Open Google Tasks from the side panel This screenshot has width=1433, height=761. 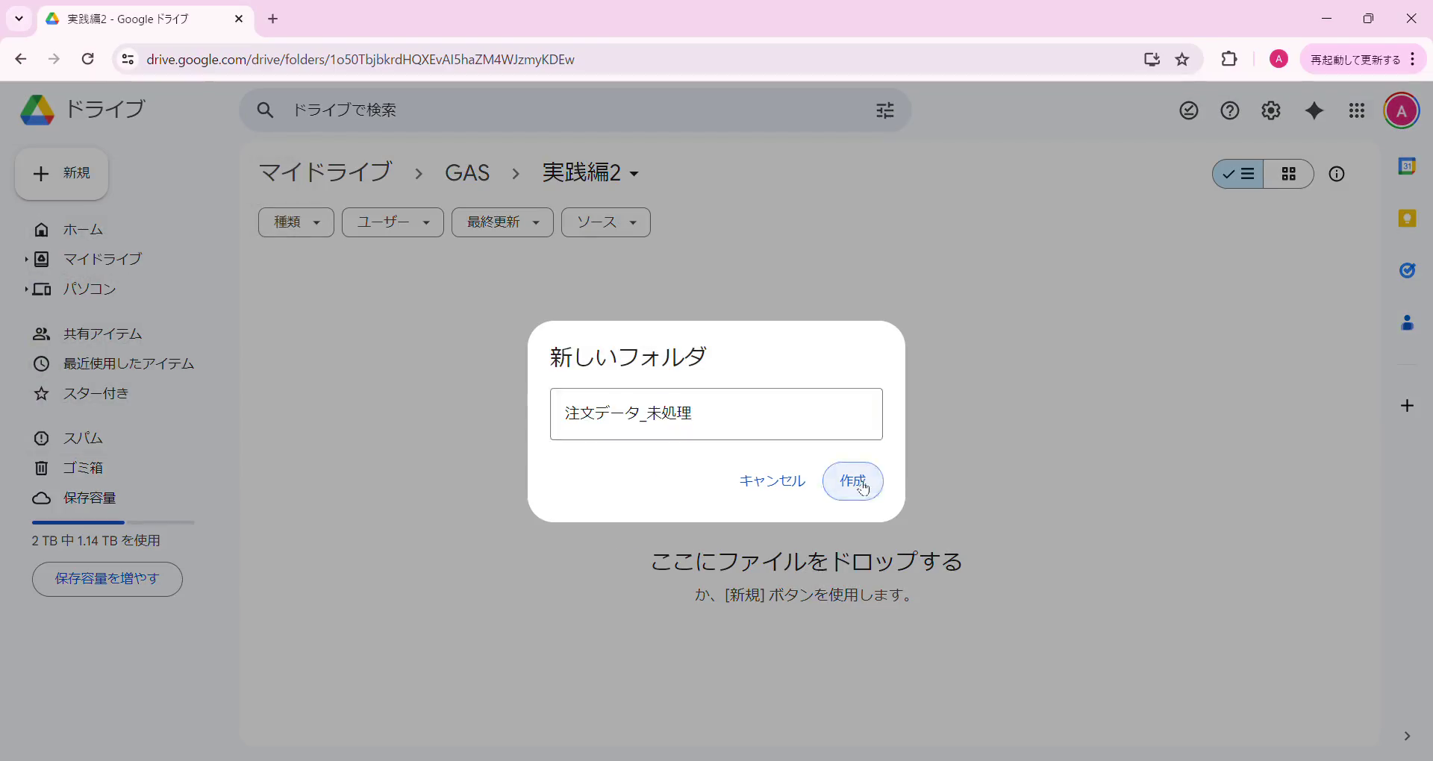1408,270
